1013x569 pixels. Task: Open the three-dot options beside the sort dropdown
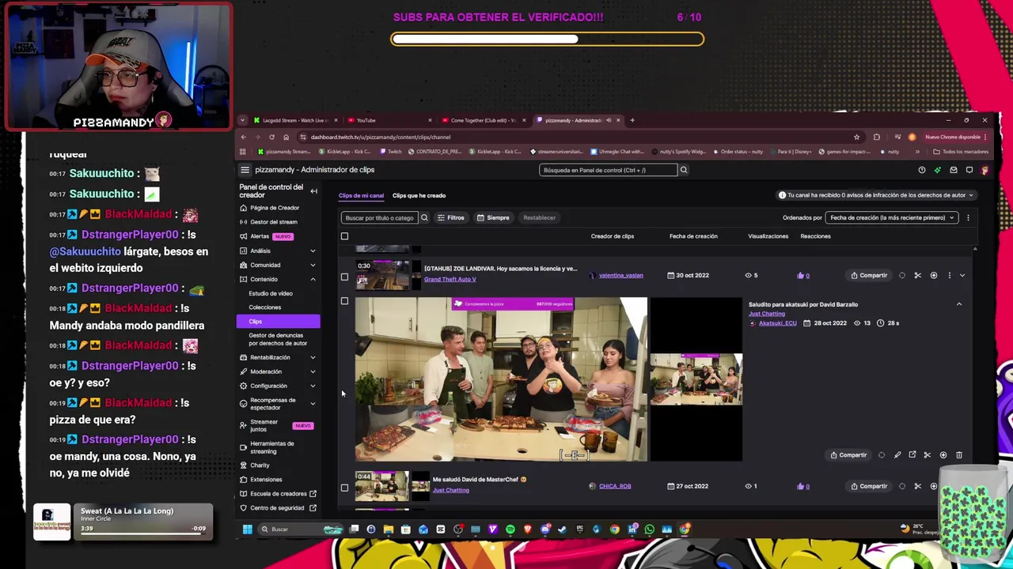click(x=968, y=217)
